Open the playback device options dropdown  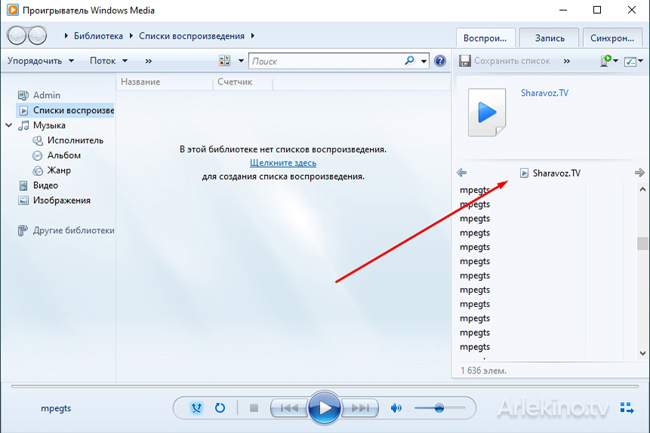(x=609, y=61)
